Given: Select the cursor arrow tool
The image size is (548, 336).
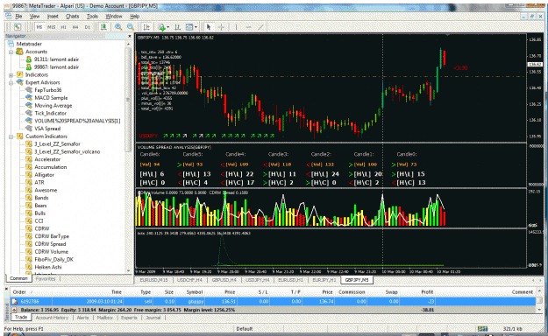Looking at the screenshot, I should [x=209, y=27].
